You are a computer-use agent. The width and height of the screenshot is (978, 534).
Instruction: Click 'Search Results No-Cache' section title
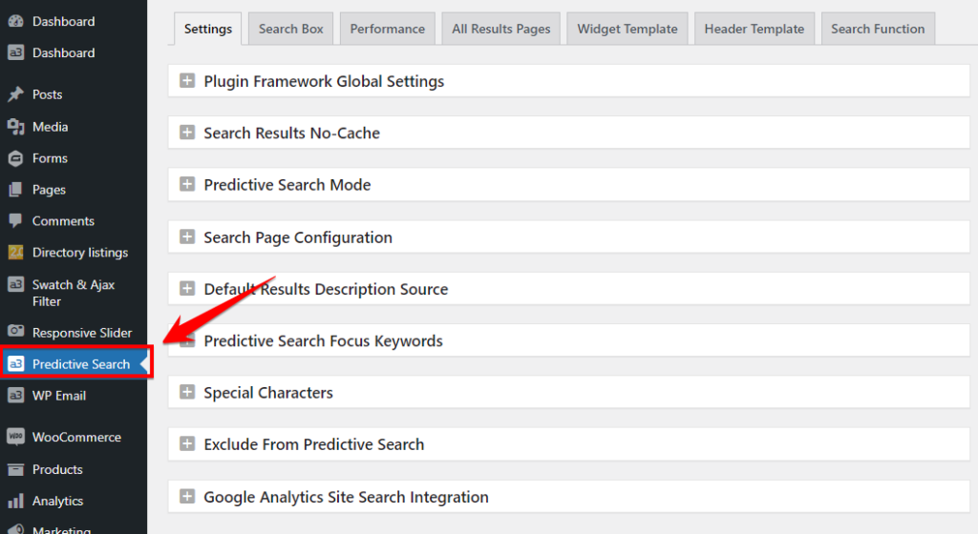click(x=292, y=133)
